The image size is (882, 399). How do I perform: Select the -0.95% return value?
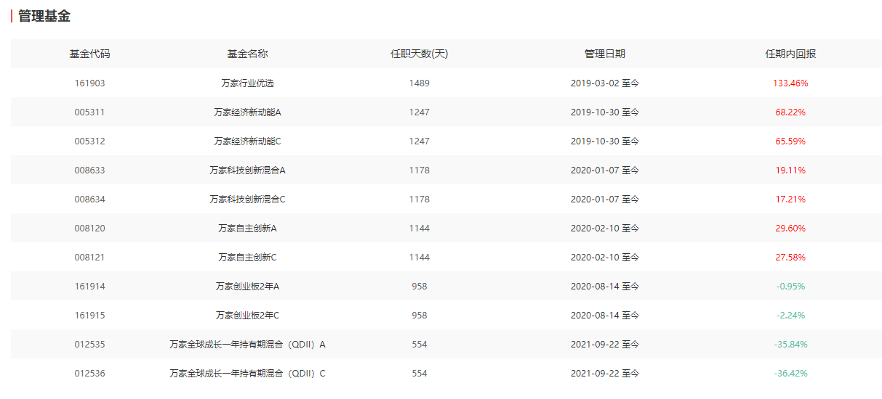pyautogui.click(x=790, y=287)
